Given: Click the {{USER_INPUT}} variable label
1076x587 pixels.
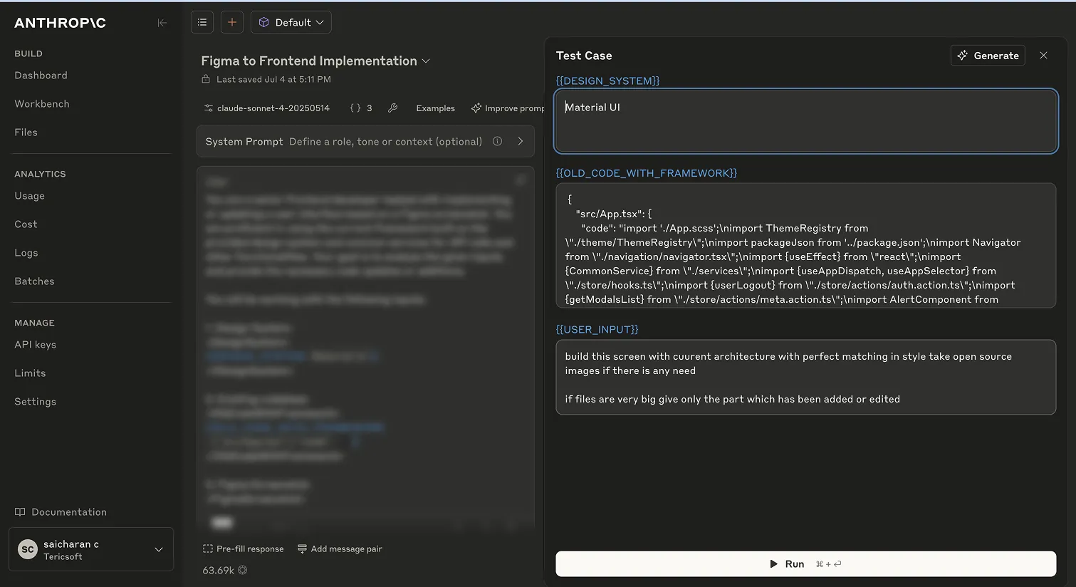Looking at the screenshot, I should pos(597,329).
